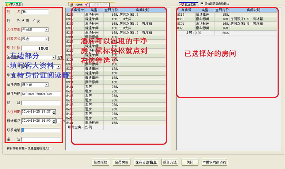Click the 入住日期 date spinner arrows
Screen dimensions: 285x169
[53, 111]
